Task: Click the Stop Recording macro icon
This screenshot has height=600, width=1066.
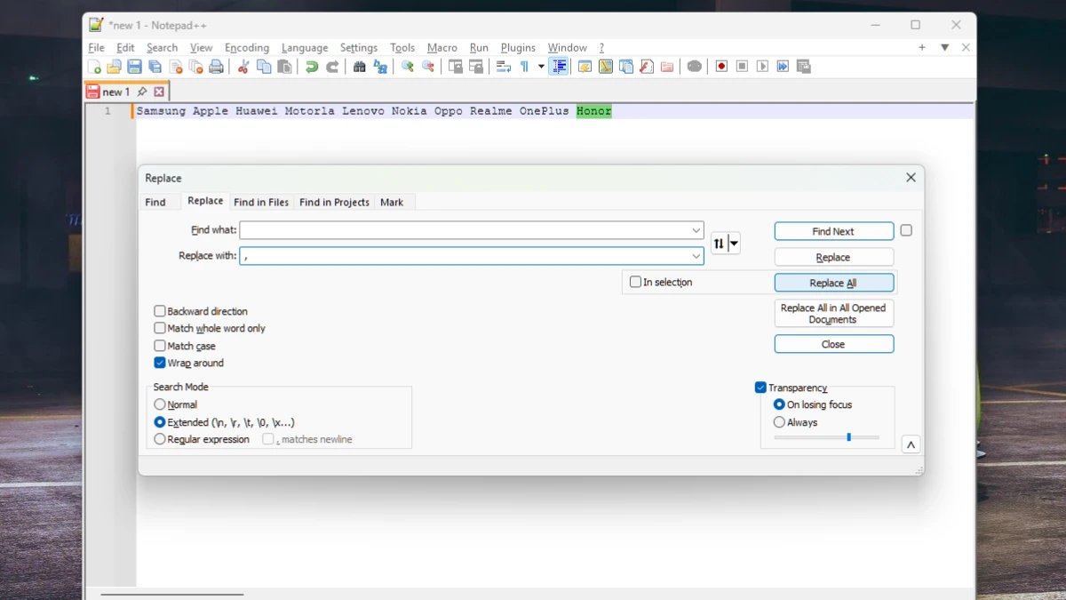Action: click(742, 67)
